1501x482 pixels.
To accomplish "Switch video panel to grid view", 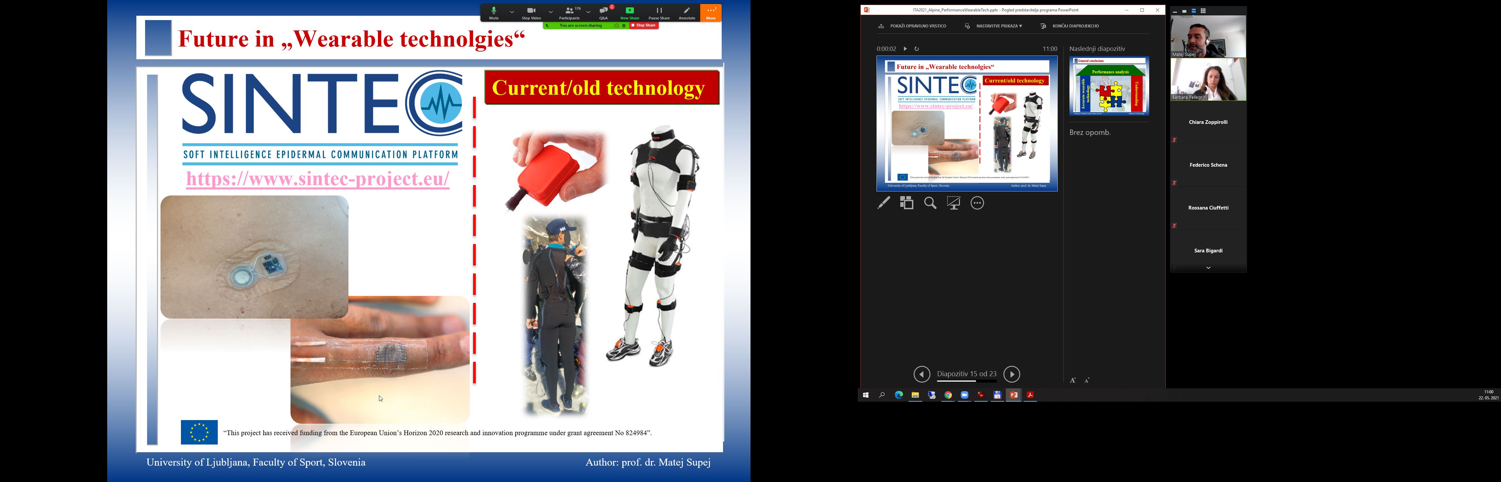I will click(x=1203, y=11).
